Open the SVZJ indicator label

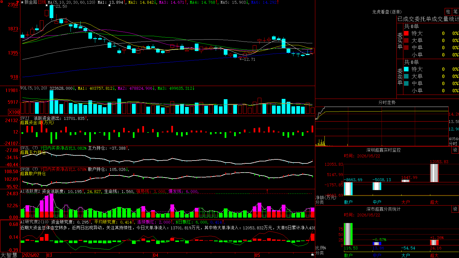[x=25, y=118]
